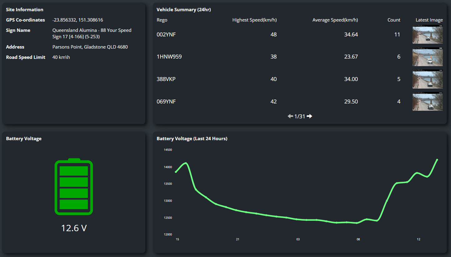Select the 1HNW959 rego entry

(x=169, y=57)
